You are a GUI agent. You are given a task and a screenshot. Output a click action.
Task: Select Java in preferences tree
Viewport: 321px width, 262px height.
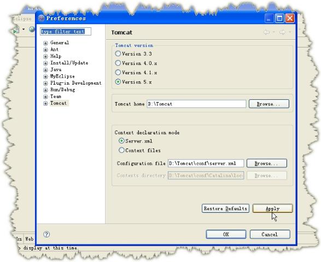click(x=56, y=69)
